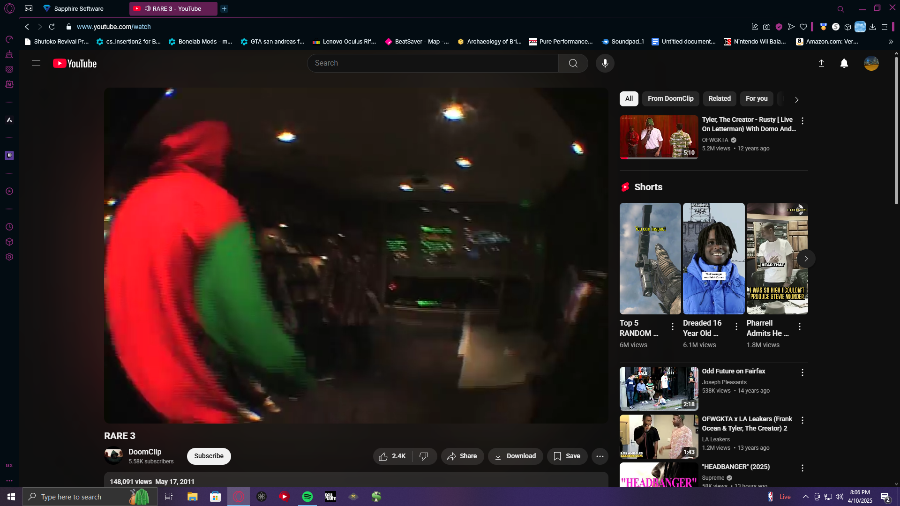Viewport: 900px width, 506px height.
Task: Open more actions ellipsis under video
Action: point(600,456)
